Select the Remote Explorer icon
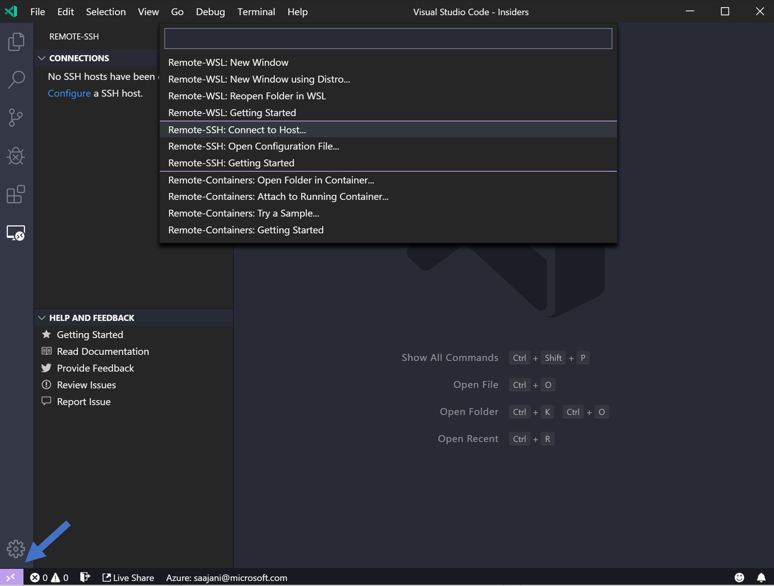The width and height of the screenshot is (774, 586). tap(16, 233)
